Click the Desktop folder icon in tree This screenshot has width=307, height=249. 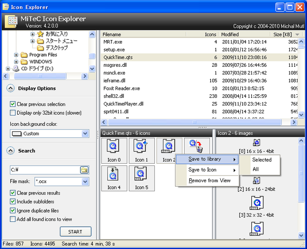pyautogui.click(x=40, y=48)
